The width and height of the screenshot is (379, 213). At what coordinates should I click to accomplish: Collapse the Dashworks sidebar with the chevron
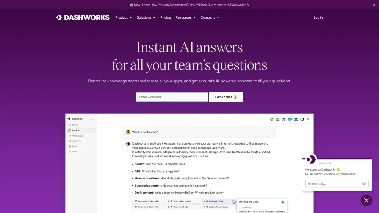pos(92,119)
